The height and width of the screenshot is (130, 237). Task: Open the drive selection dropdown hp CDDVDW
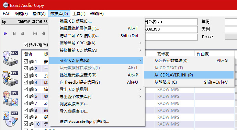coord(25,22)
